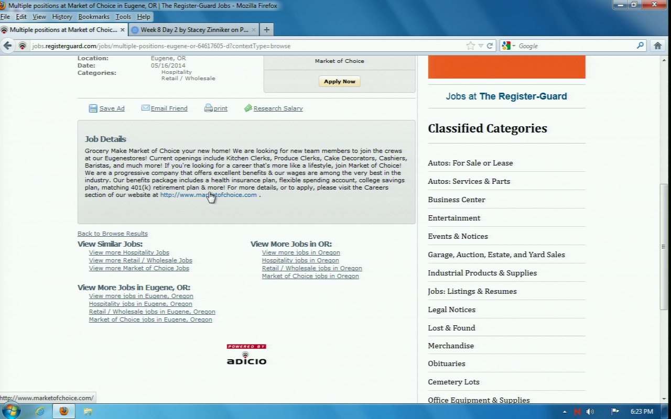This screenshot has width=671, height=419.
Task: Open the search engine dropdown
Action: pyautogui.click(x=508, y=46)
